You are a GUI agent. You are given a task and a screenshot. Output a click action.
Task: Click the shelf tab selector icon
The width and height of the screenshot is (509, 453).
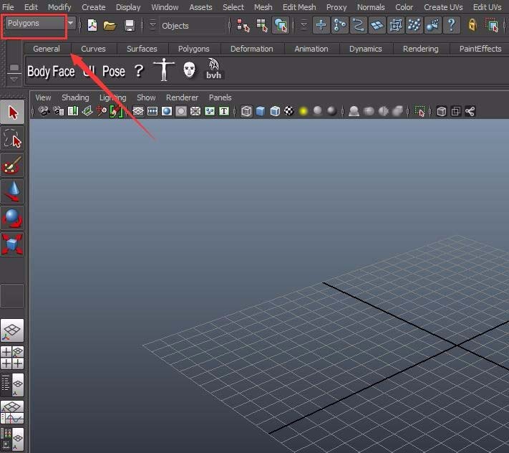pyautogui.click(x=14, y=67)
